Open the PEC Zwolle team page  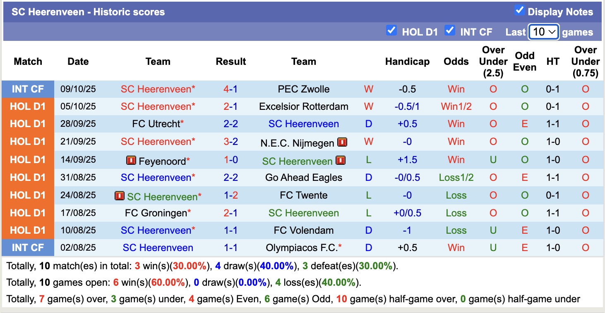(x=304, y=88)
